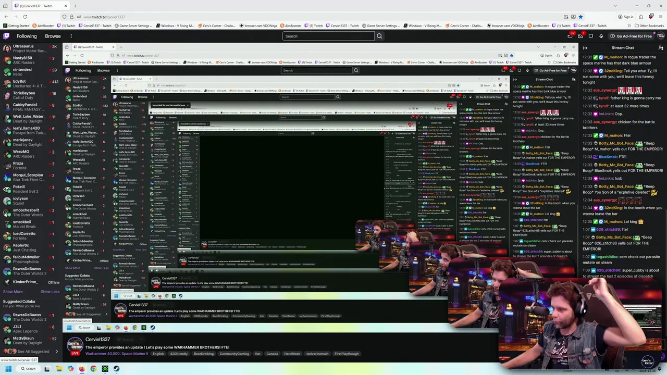Open the Twitch notifications icon with badge 32

tap(570, 36)
